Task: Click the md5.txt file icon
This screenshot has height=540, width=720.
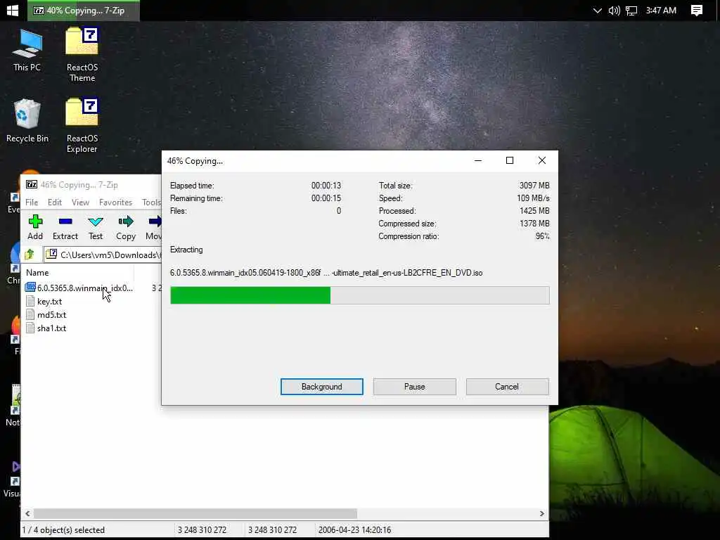Action: 30,314
